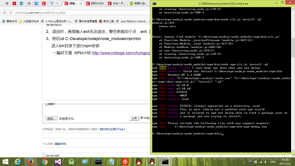Click the cmd scrollbar down arrow

point(293,150)
